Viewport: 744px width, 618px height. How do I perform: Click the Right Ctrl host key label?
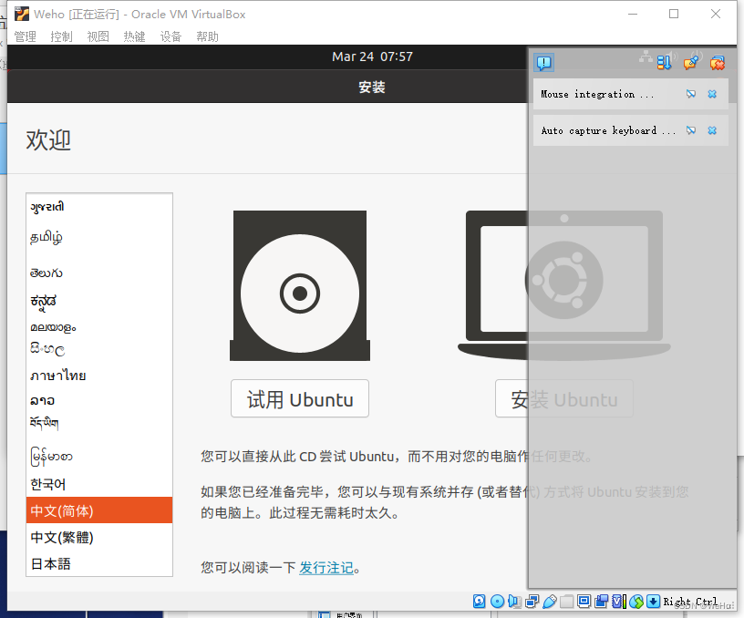tap(690, 602)
